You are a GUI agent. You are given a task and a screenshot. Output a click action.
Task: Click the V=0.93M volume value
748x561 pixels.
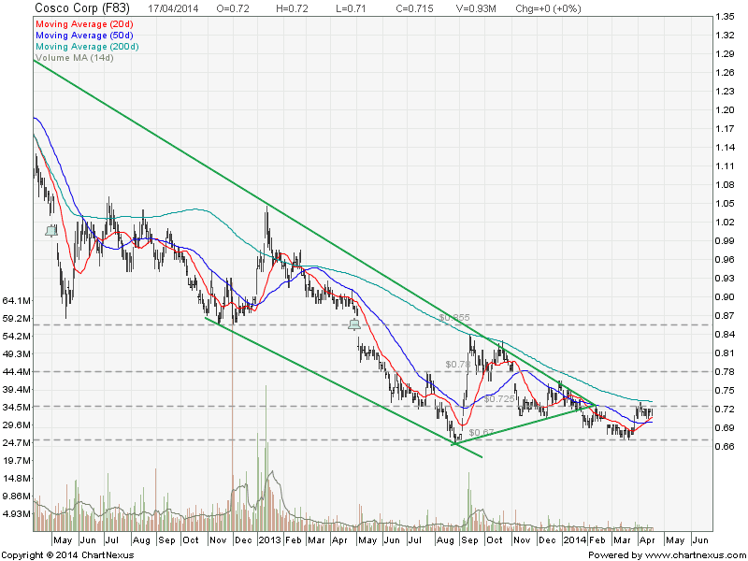[475, 8]
